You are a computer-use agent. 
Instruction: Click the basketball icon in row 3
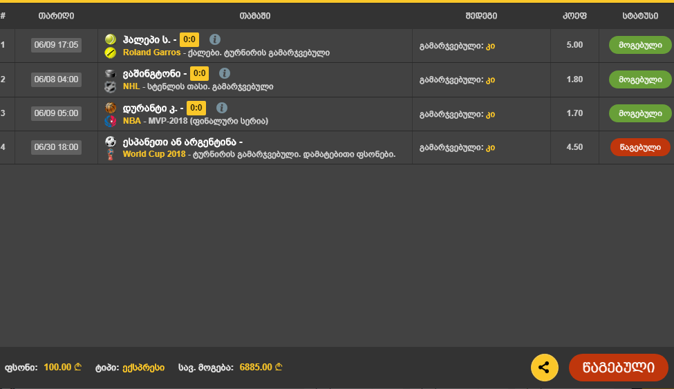[111, 108]
